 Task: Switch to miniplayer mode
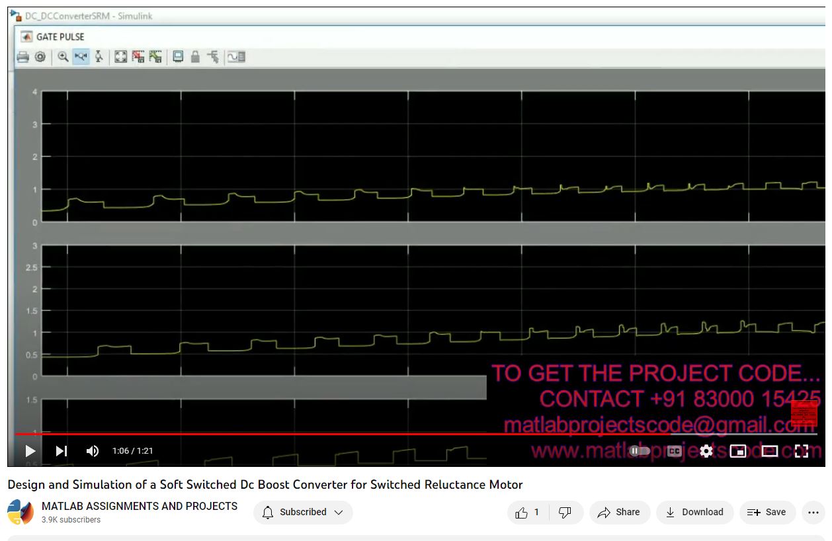point(737,451)
